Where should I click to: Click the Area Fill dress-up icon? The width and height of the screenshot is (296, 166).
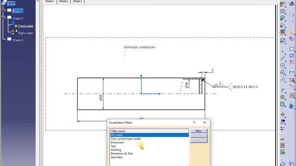coord(283,121)
